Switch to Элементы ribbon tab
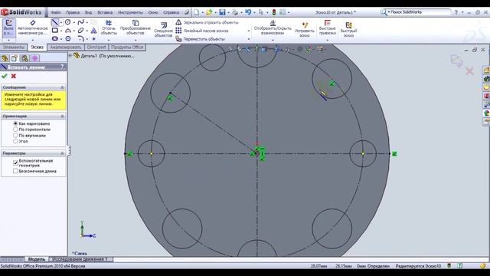Image resolution: width=490 pixels, height=276 pixels. pyautogui.click(x=14, y=48)
